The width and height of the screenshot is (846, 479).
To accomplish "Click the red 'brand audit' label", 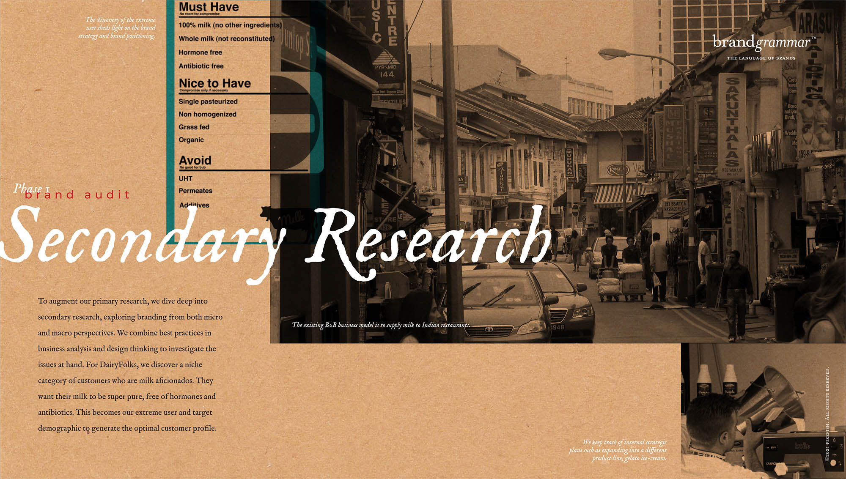I will (x=77, y=195).
